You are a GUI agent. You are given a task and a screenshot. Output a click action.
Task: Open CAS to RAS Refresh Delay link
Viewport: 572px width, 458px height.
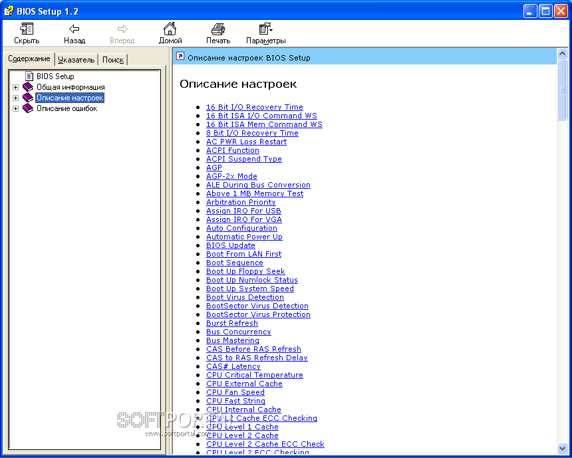(257, 358)
